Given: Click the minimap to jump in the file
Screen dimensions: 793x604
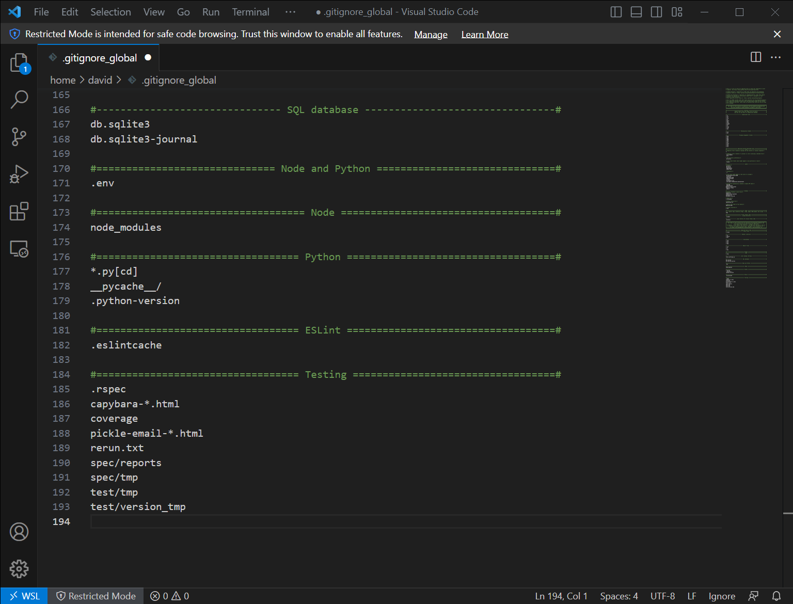Looking at the screenshot, I should [746, 186].
